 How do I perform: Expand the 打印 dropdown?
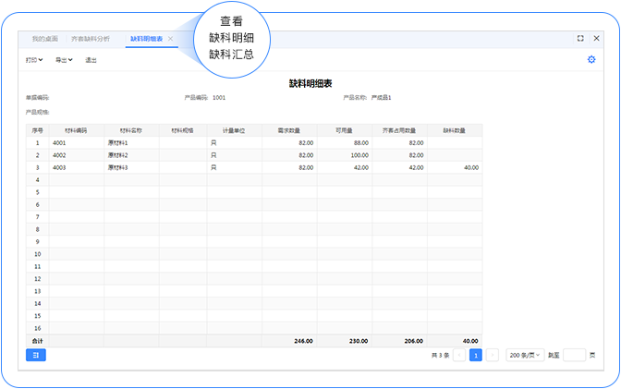[34, 60]
